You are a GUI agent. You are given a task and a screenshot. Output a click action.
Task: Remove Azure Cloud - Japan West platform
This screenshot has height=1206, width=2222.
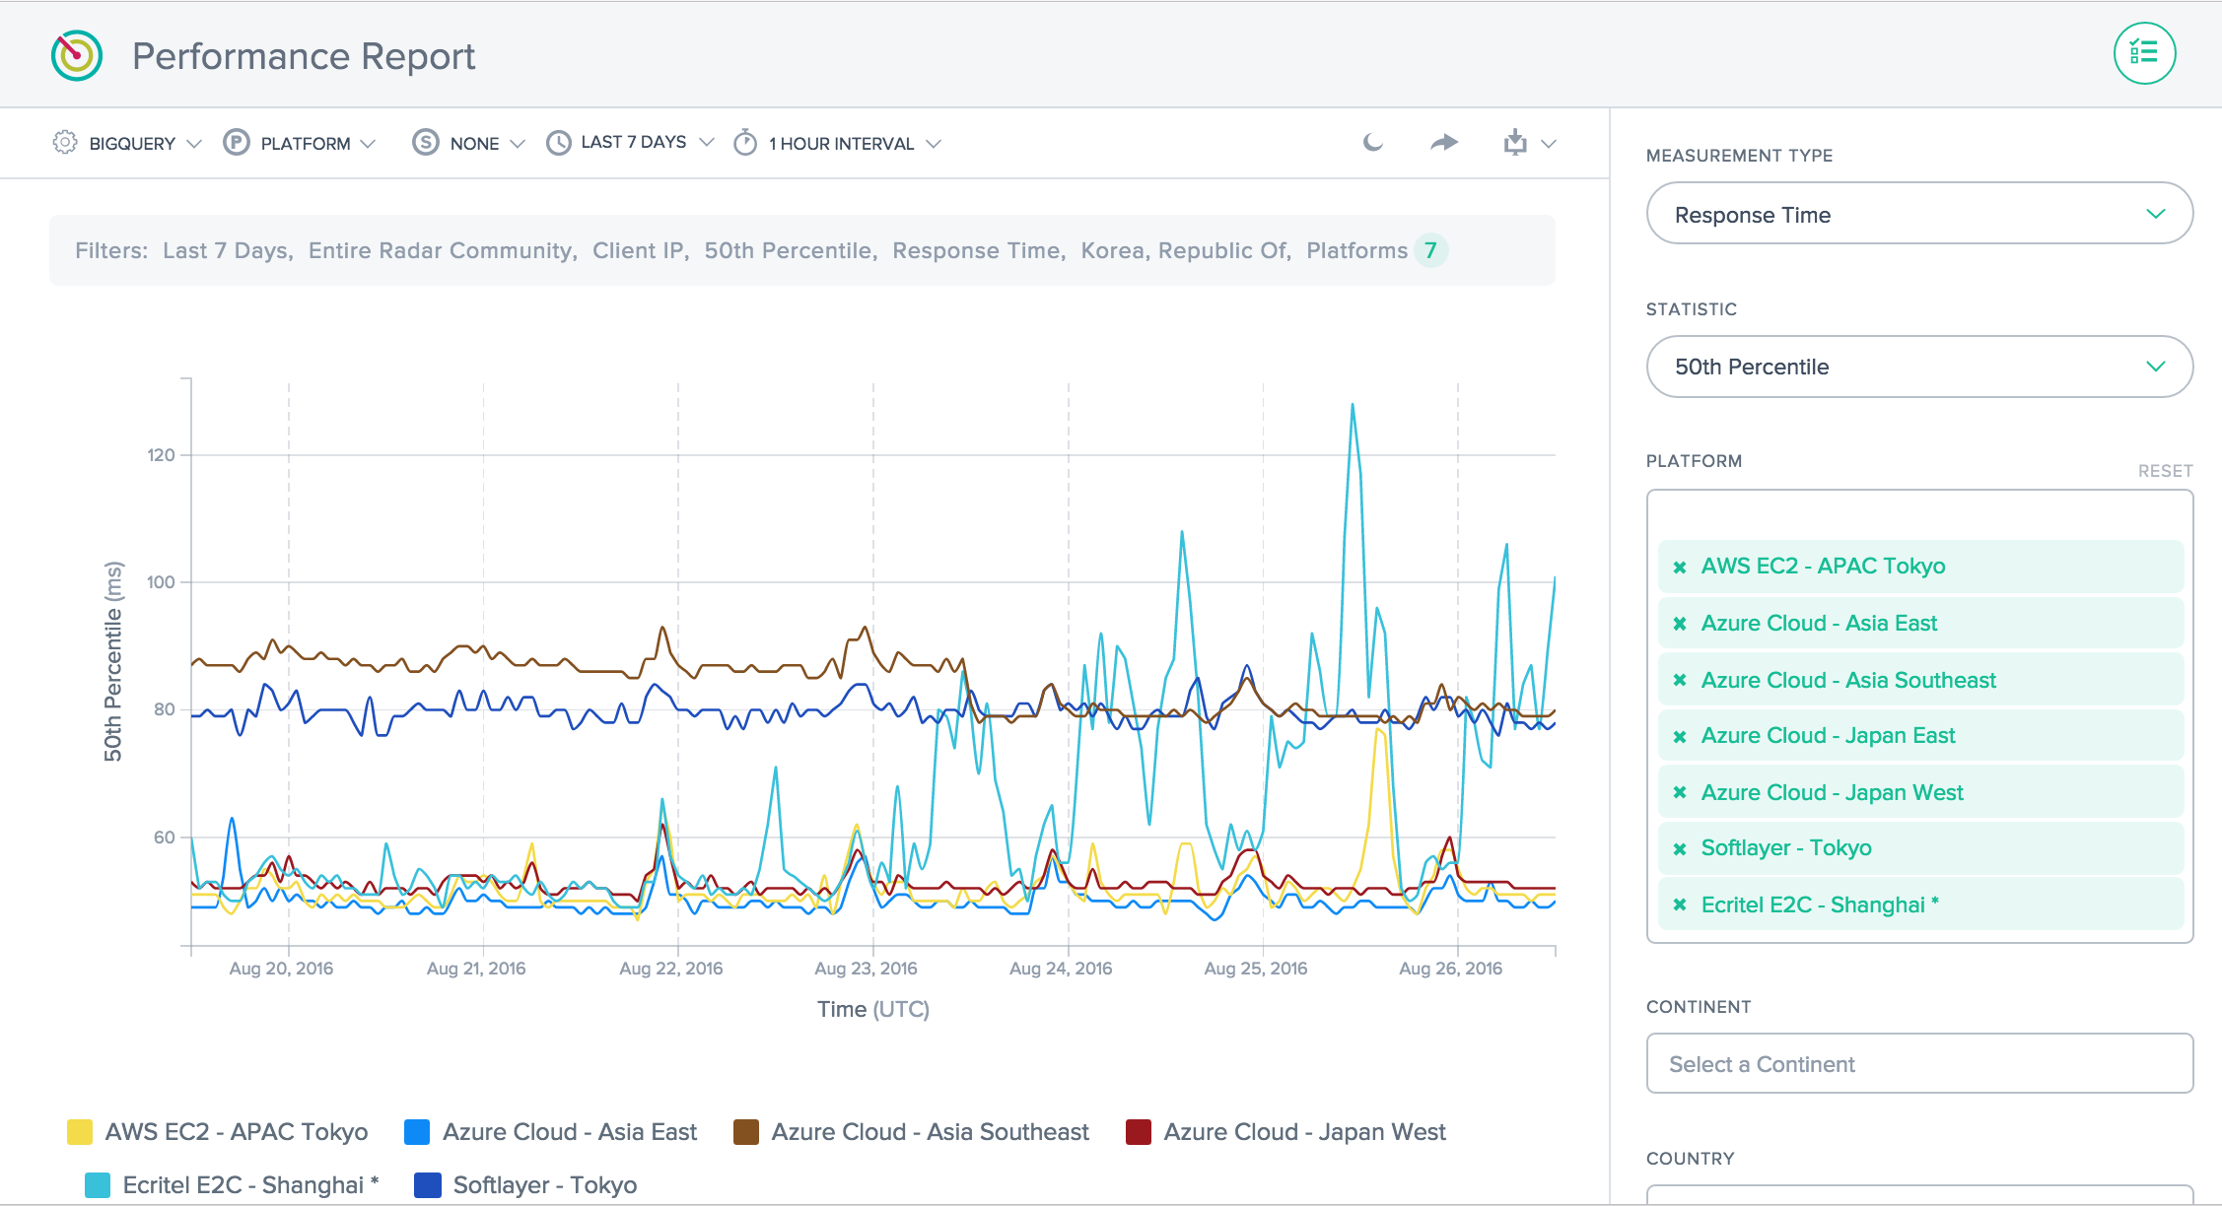coord(1680,793)
